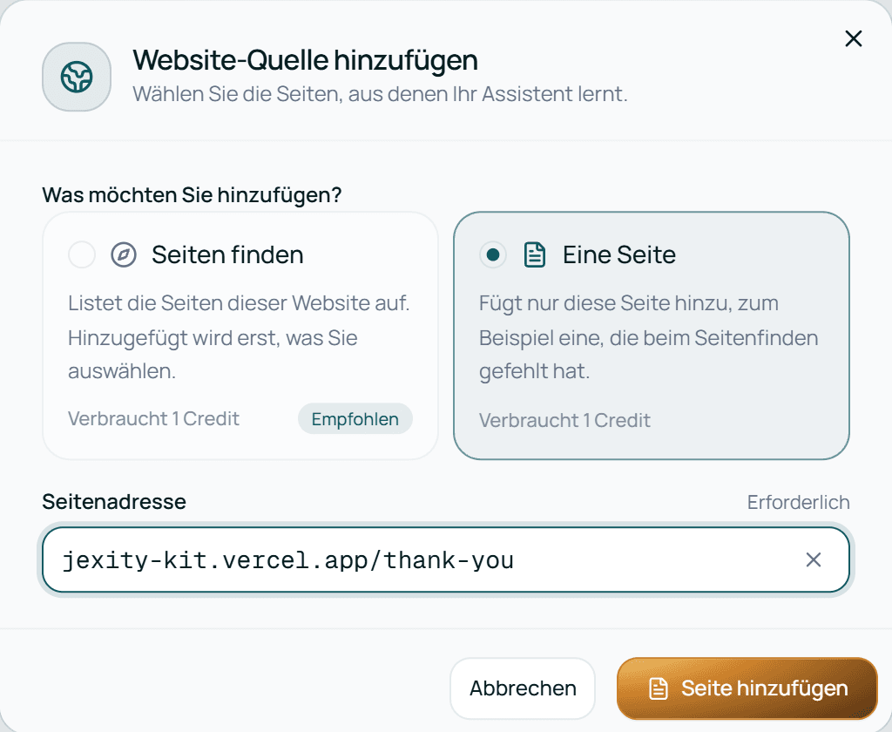Click the Seite hinzufügen button
Screen dimensions: 892x732
click(747, 688)
